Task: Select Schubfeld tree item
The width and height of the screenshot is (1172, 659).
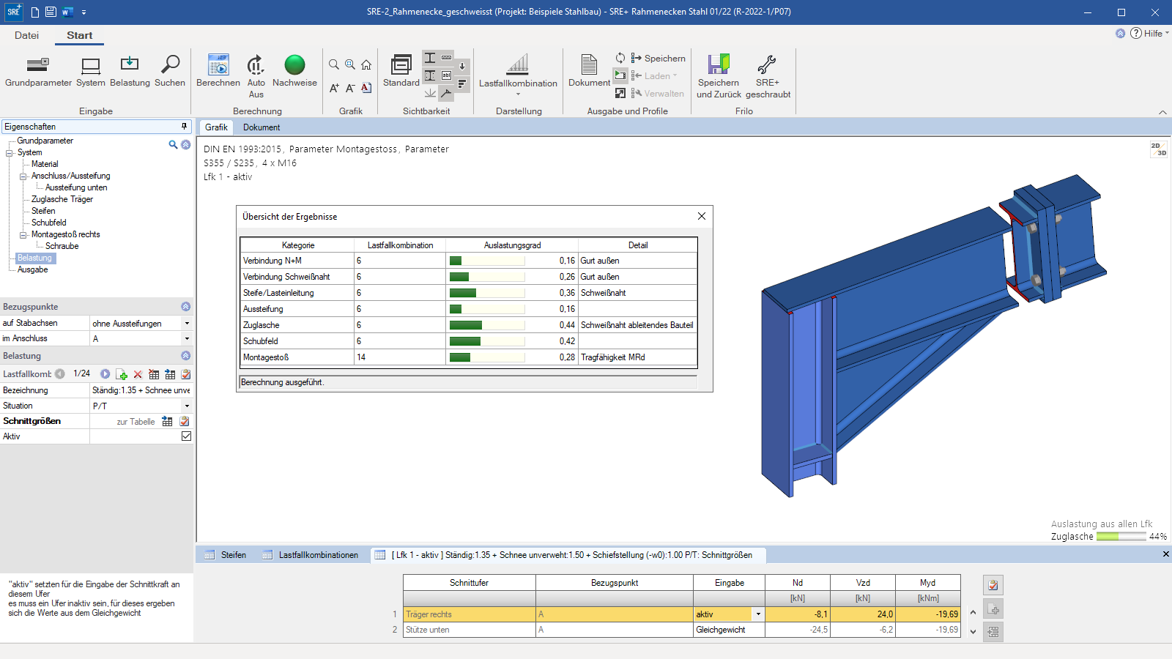Action: point(49,223)
